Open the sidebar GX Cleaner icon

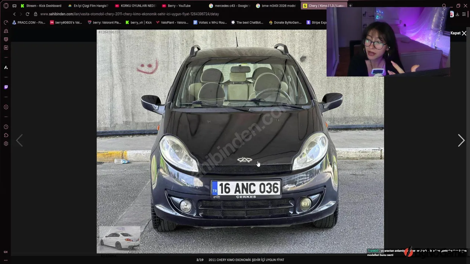coord(6,31)
